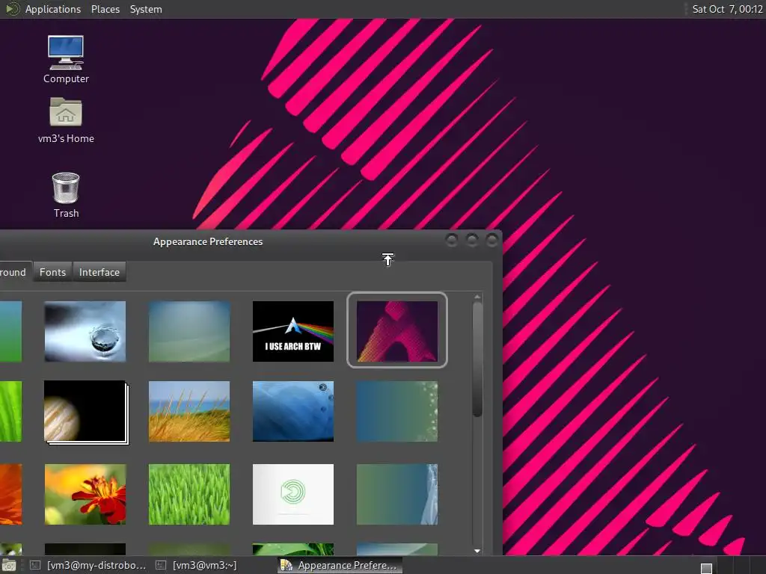Select the Jupiter planet wallpaper
Screen dimensions: 766x574
(x=86, y=412)
